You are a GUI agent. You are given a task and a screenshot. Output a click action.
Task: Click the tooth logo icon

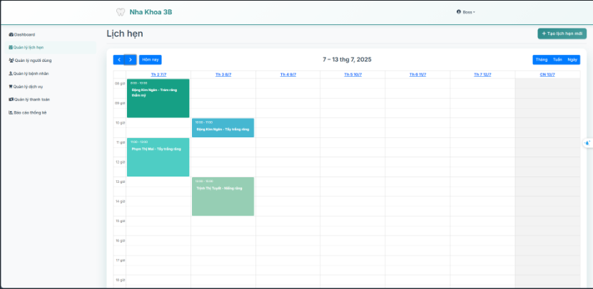pyautogui.click(x=120, y=12)
